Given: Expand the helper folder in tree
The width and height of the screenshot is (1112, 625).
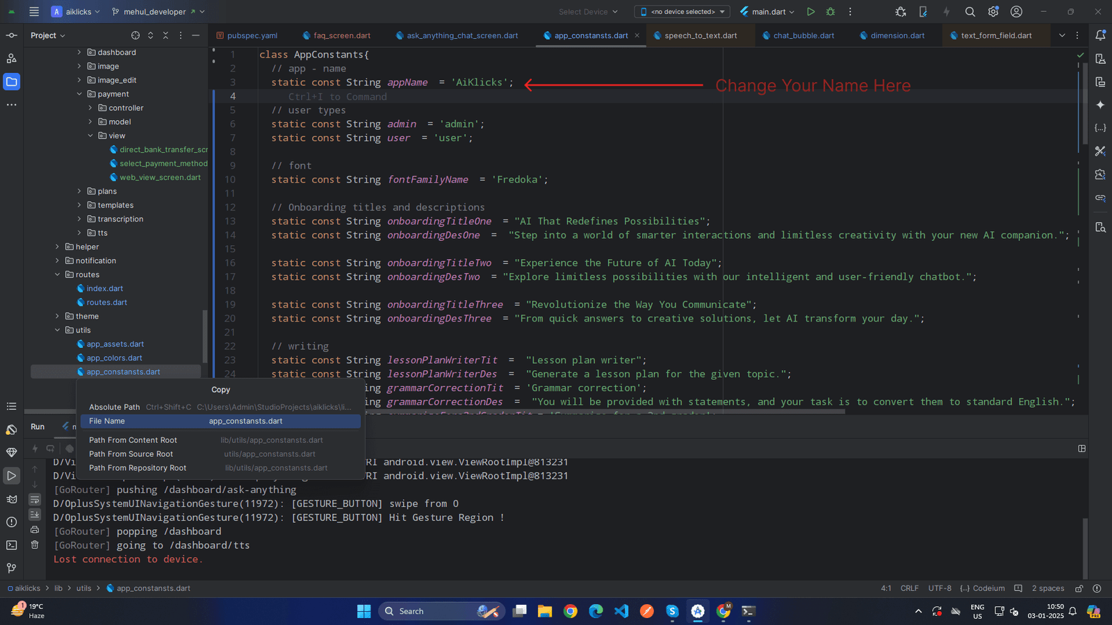Looking at the screenshot, I should (58, 247).
